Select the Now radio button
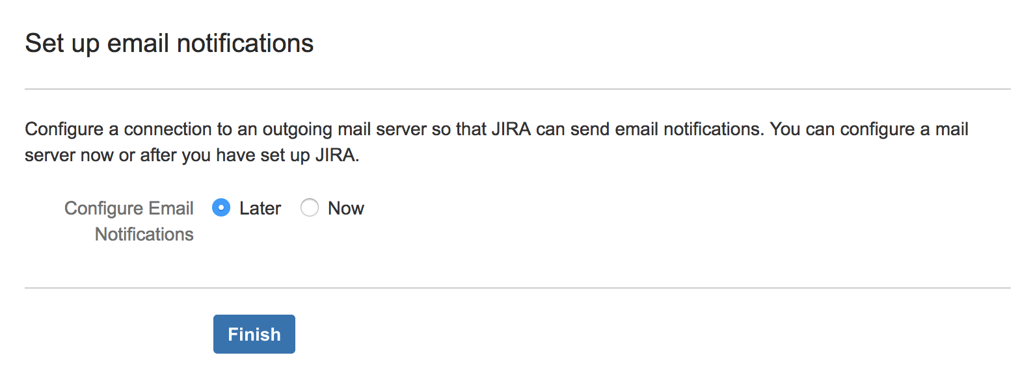Image resolution: width=1033 pixels, height=379 pixels. point(310,207)
